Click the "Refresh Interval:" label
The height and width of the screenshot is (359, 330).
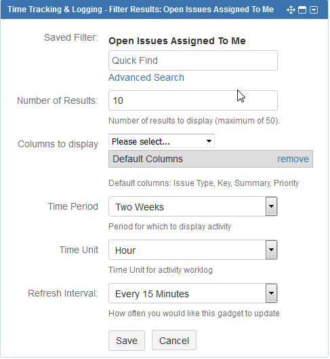click(63, 294)
